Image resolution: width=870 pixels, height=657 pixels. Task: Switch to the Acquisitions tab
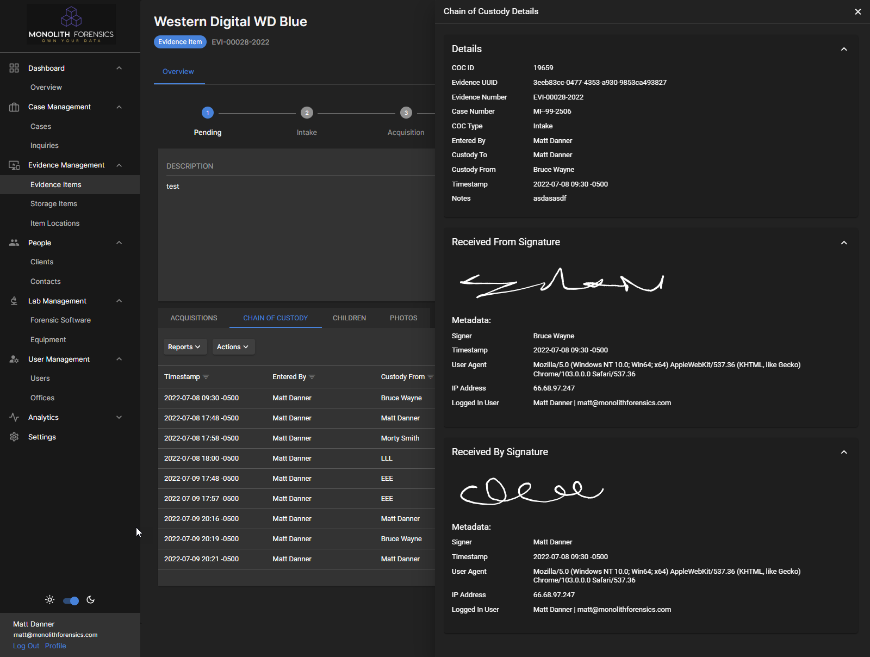click(x=194, y=318)
